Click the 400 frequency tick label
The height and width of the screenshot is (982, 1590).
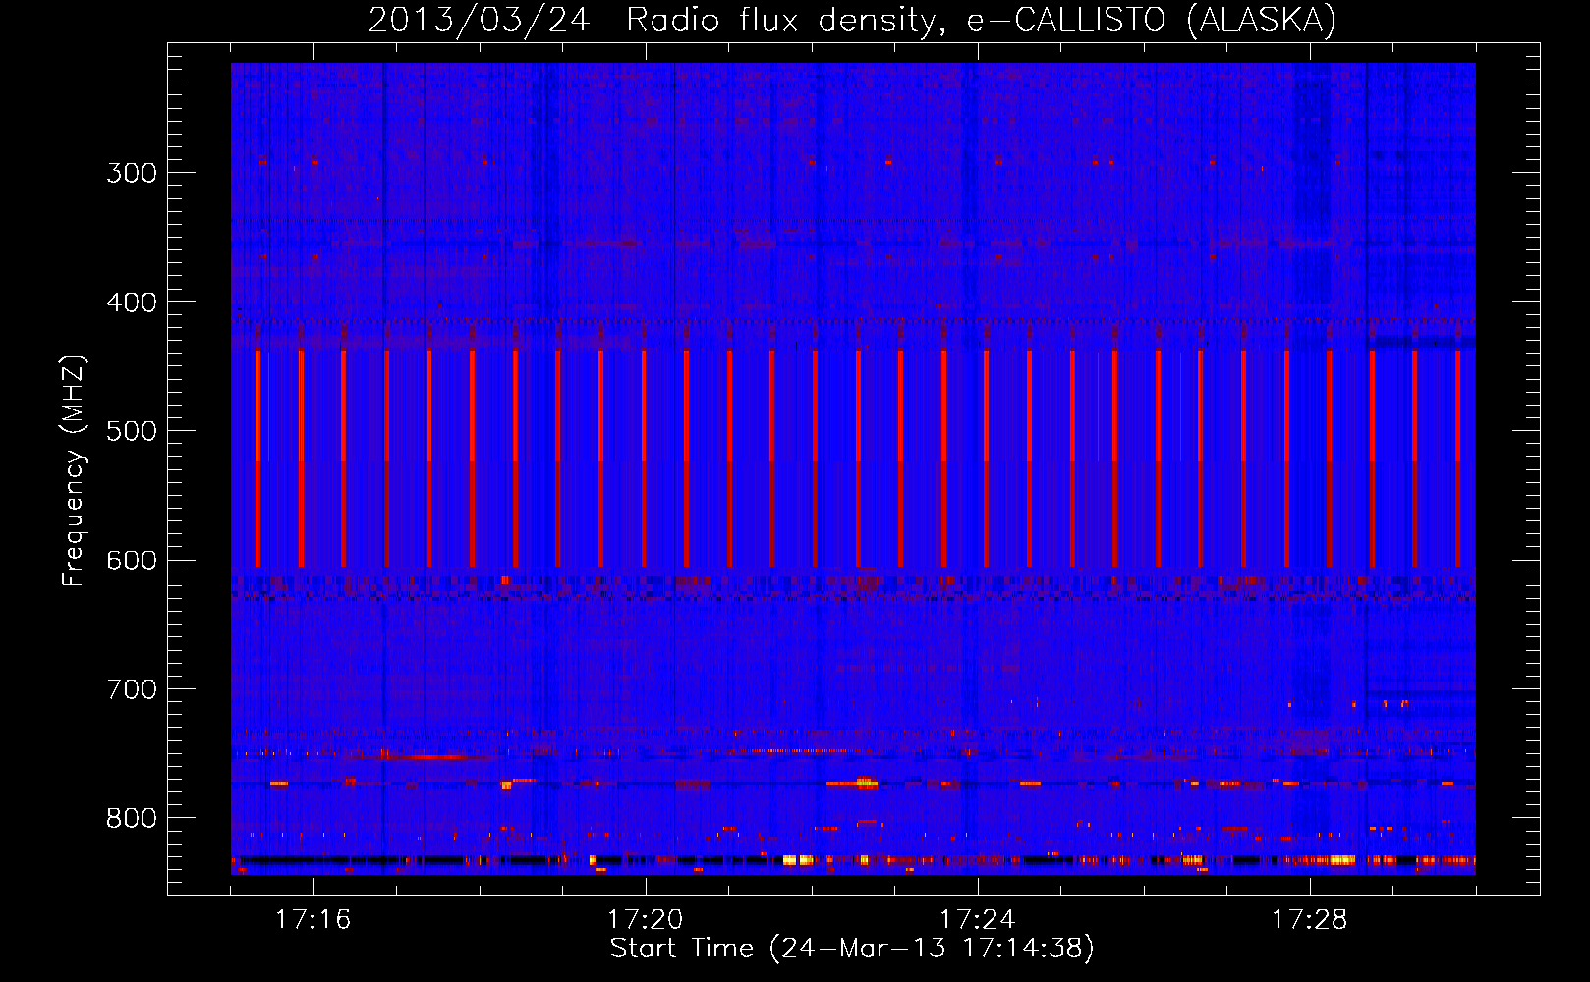[132, 302]
